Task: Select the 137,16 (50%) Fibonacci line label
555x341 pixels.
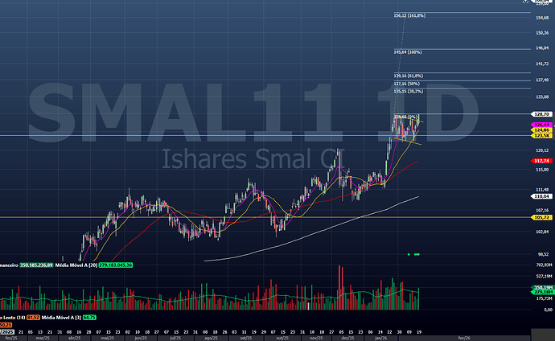Action: coord(407,83)
